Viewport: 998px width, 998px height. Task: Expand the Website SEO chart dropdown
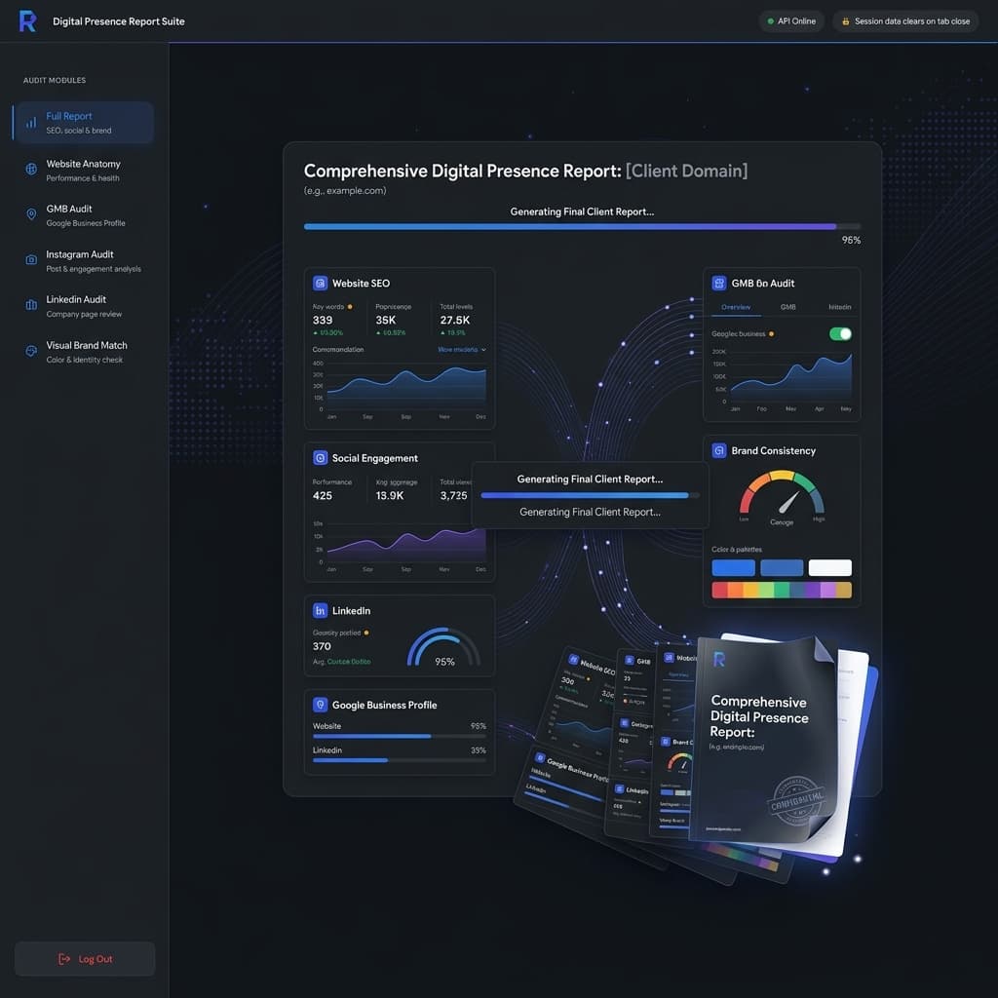pos(462,350)
